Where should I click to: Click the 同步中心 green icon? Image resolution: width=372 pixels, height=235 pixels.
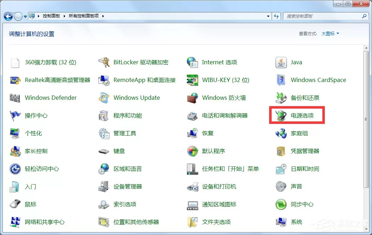point(281,204)
